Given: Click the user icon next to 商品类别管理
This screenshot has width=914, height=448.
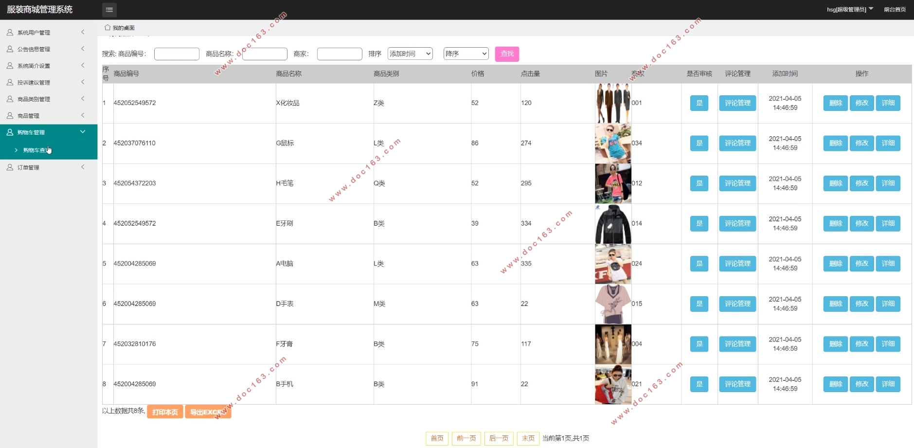Looking at the screenshot, I should (10, 99).
